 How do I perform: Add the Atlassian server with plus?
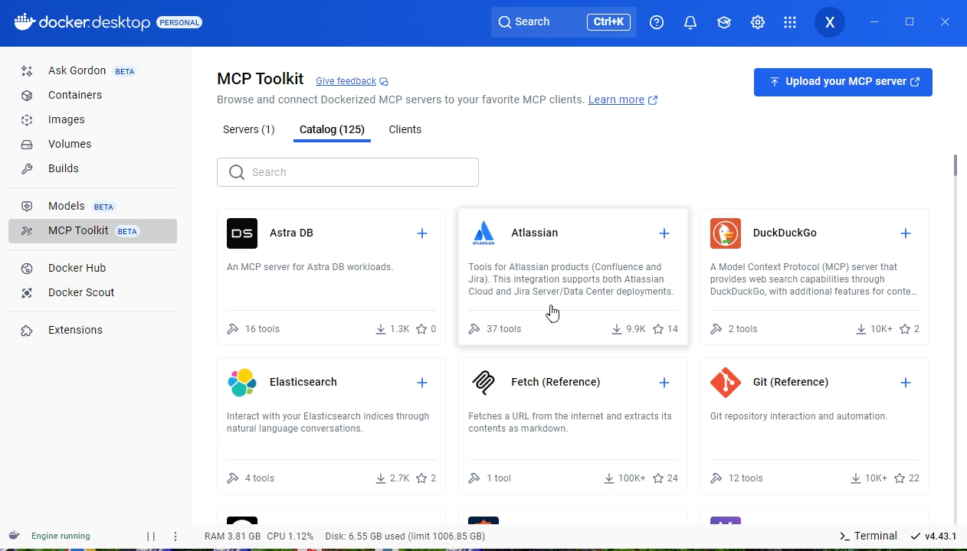point(664,233)
